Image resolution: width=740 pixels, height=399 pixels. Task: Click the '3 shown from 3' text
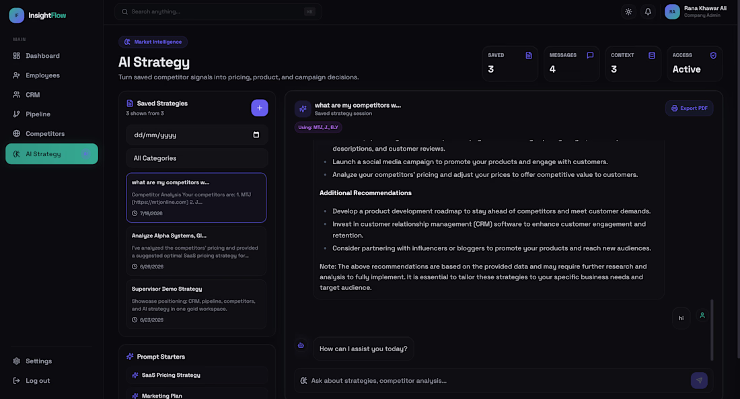[x=145, y=113]
